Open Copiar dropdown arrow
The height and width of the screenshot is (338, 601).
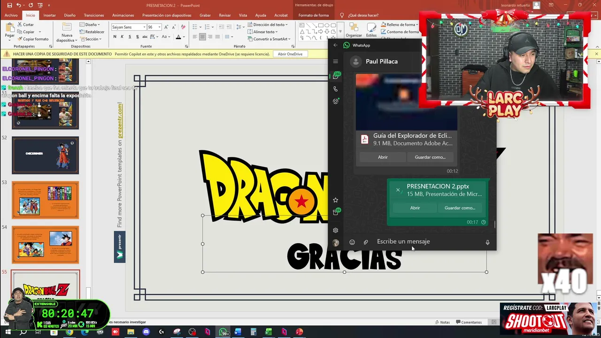click(40, 32)
